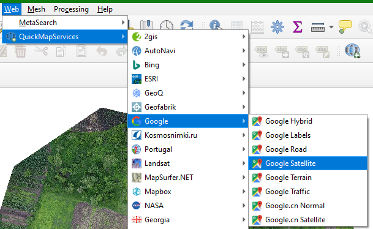Expand the Landsat submenu arrow
Screen dimensions: 373x229
(244, 163)
